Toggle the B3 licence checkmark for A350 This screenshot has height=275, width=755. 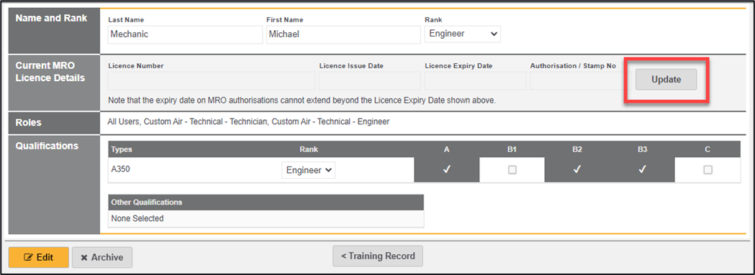pos(642,169)
